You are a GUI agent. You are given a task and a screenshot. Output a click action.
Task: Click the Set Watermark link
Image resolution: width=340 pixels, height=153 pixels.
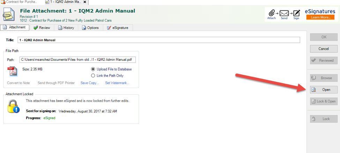tap(117, 83)
